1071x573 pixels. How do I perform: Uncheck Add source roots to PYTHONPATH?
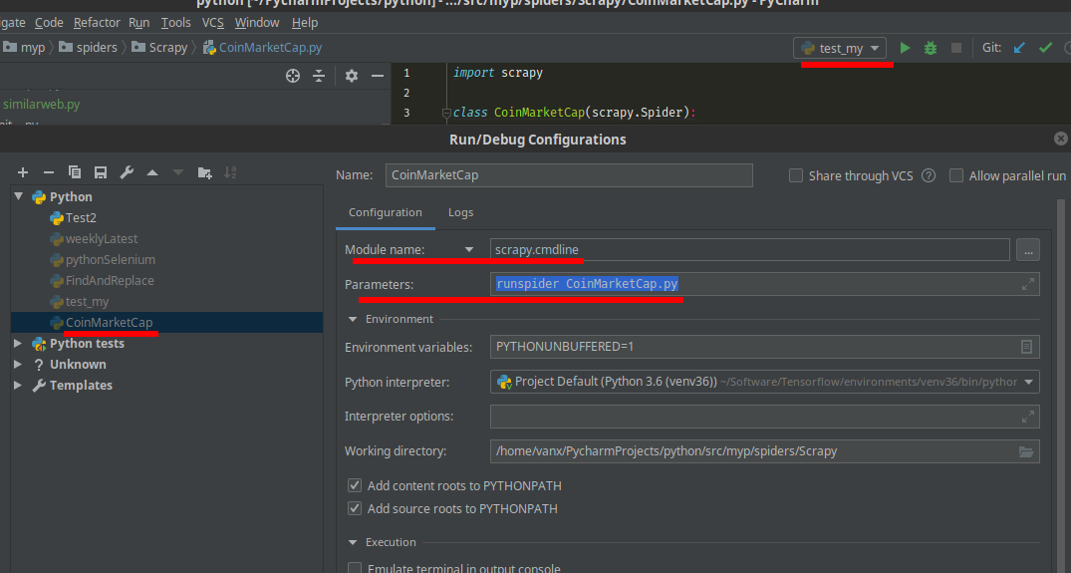[x=355, y=508]
